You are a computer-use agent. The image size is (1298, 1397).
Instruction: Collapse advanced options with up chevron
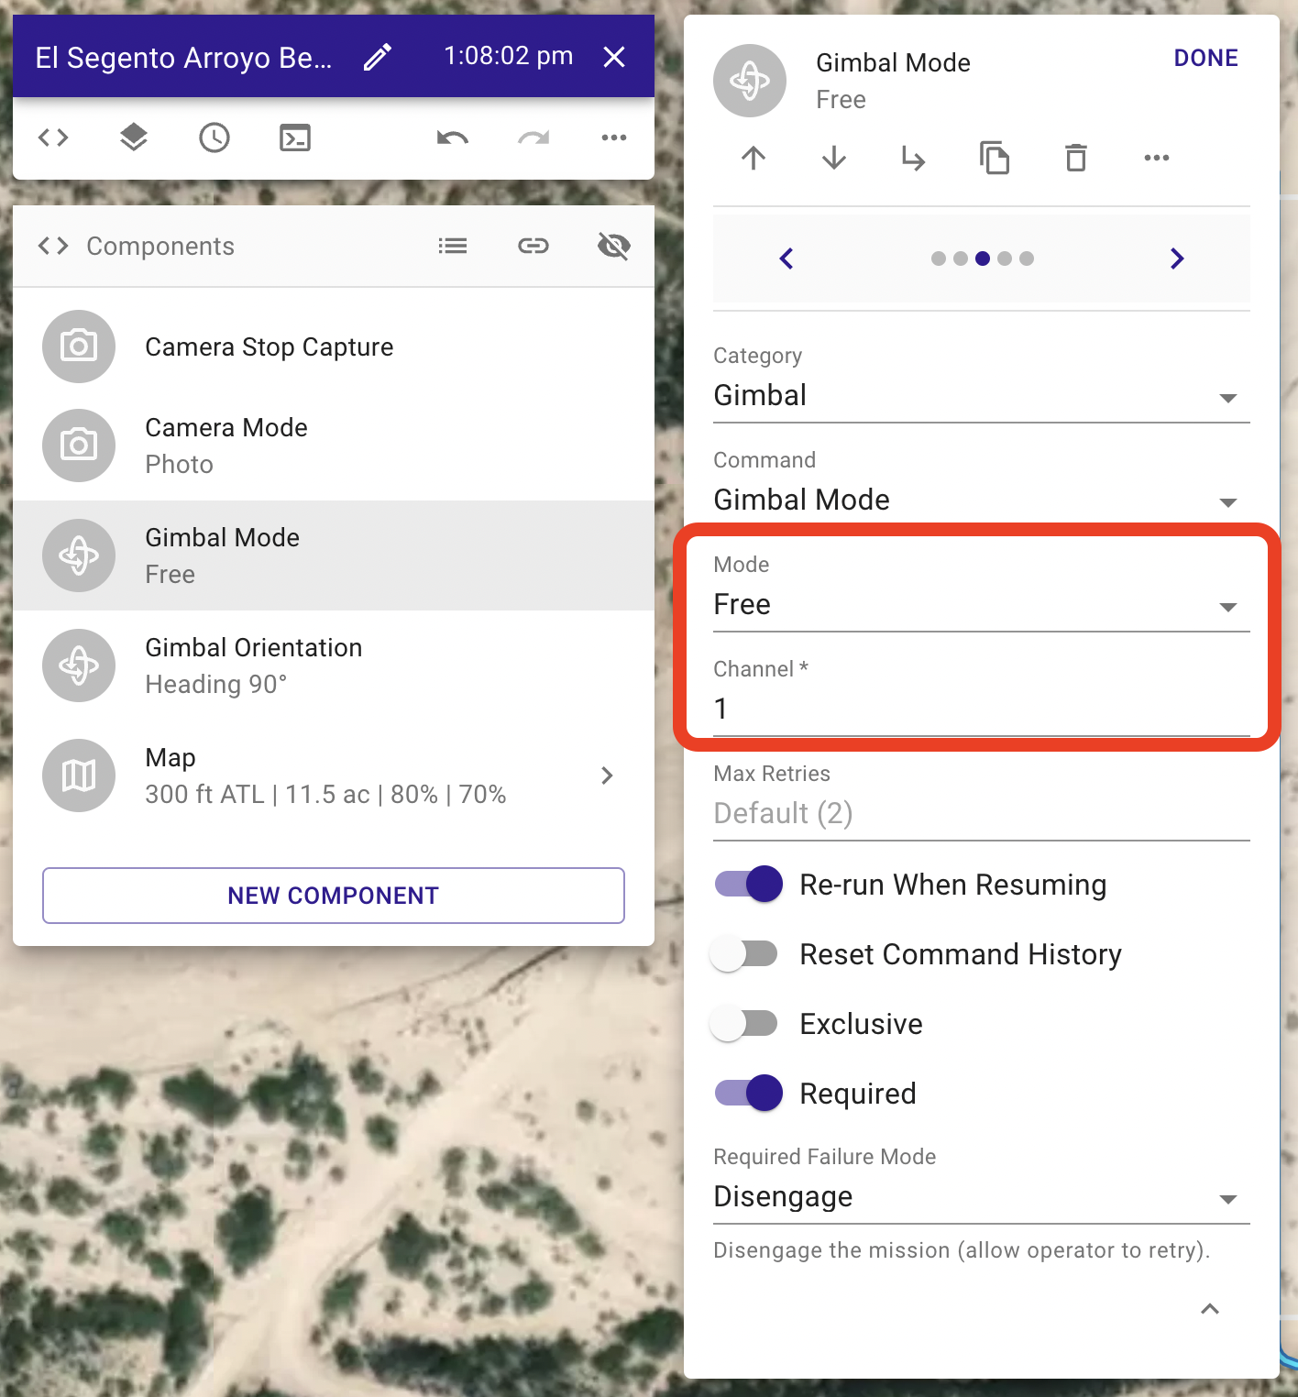pos(1210,1309)
